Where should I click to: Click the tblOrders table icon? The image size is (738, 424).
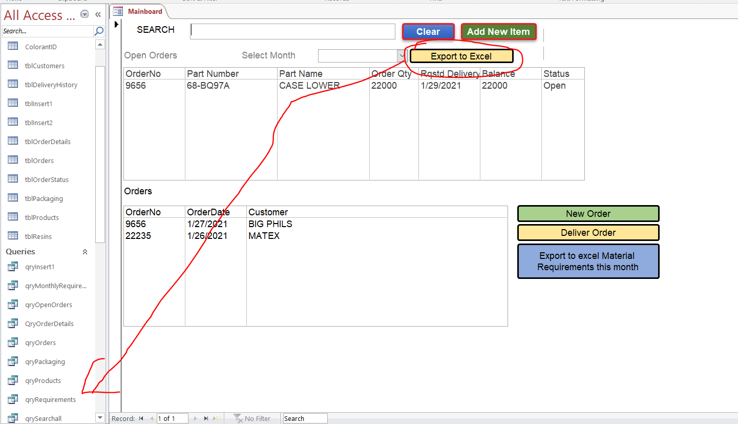pyautogui.click(x=13, y=160)
